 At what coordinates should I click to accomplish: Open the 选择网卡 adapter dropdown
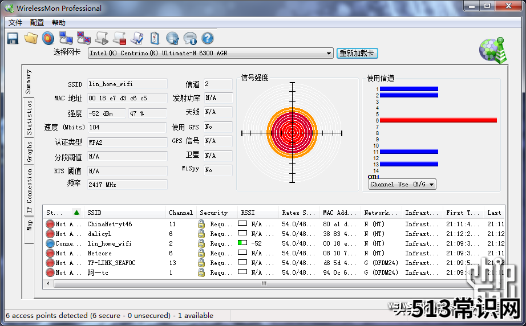(x=211, y=53)
